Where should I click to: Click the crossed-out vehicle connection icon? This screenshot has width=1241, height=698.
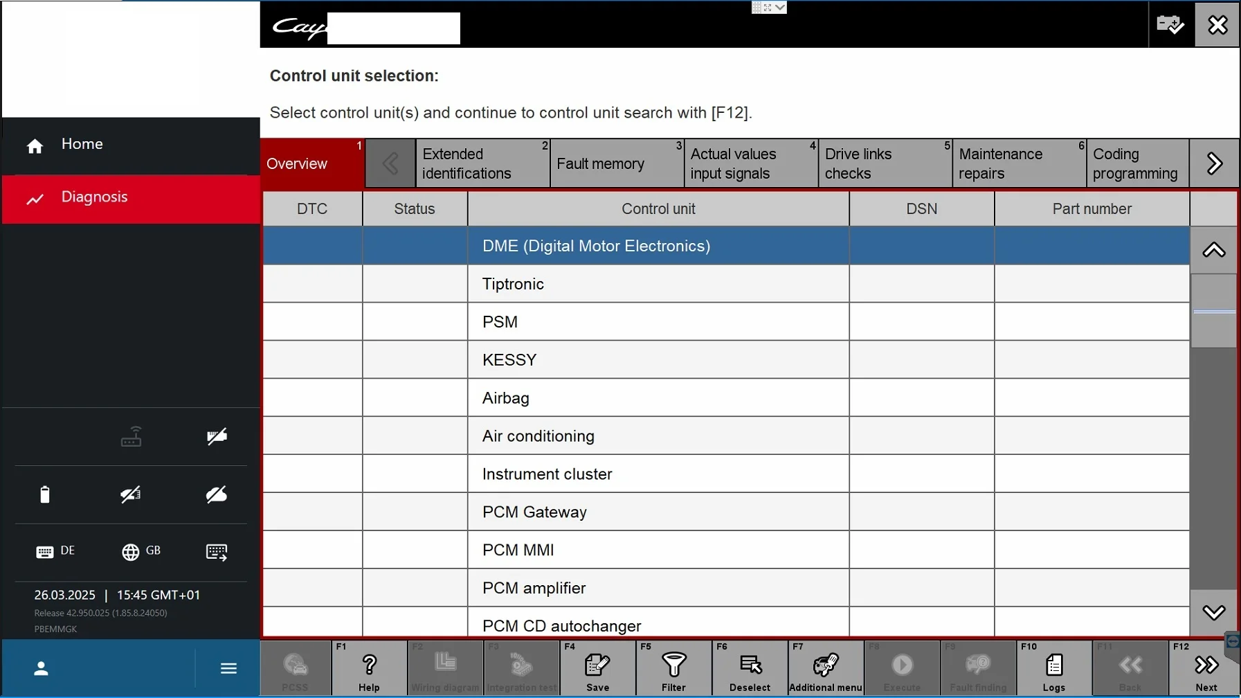pyautogui.click(x=131, y=494)
